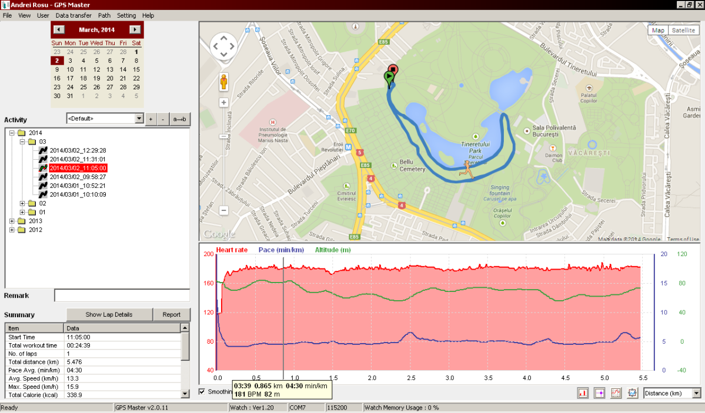Click the line graph settings icon

(616, 393)
